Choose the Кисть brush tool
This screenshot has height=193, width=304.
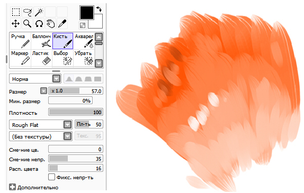(x=62, y=41)
